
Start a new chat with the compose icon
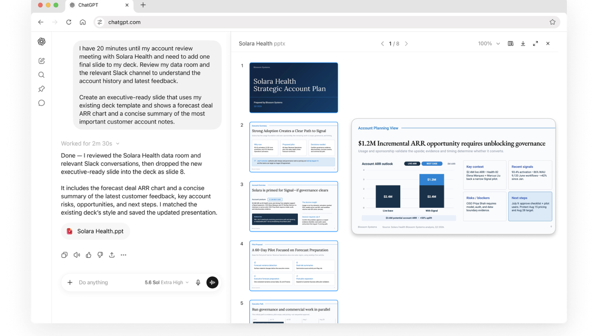pos(41,61)
